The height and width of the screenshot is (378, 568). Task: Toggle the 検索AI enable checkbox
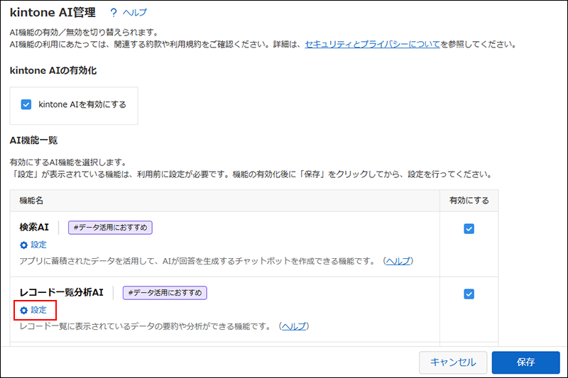coord(469,228)
